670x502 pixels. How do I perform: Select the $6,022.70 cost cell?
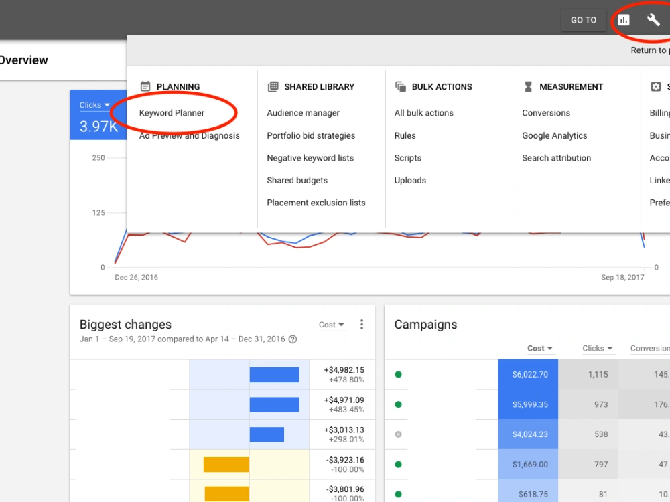(x=528, y=374)
